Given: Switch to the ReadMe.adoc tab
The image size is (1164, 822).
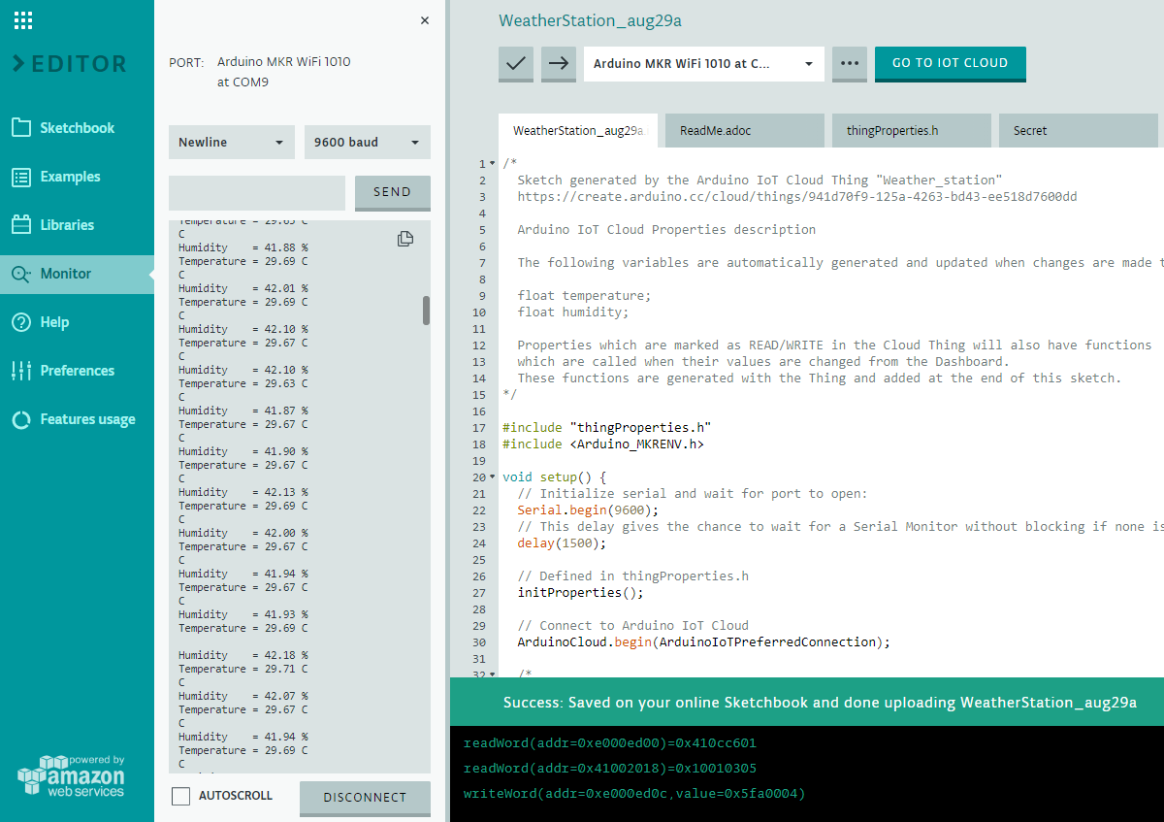Looking at the screenshot, I should click(715, 130).
